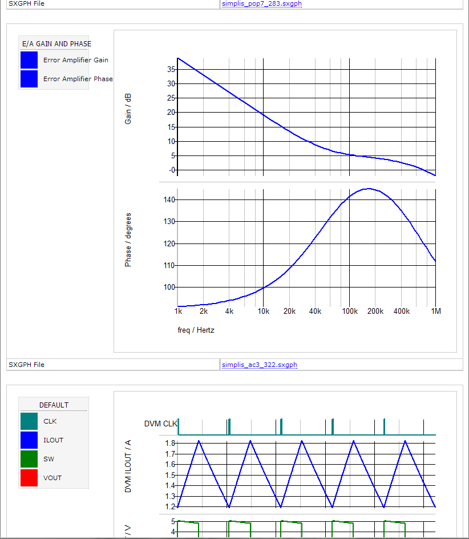The width and height of the screenshot is (469, 539).
Task: Select the blue ILOUT legend swatch
Action: pyautogui.click(x=29, y=440)
